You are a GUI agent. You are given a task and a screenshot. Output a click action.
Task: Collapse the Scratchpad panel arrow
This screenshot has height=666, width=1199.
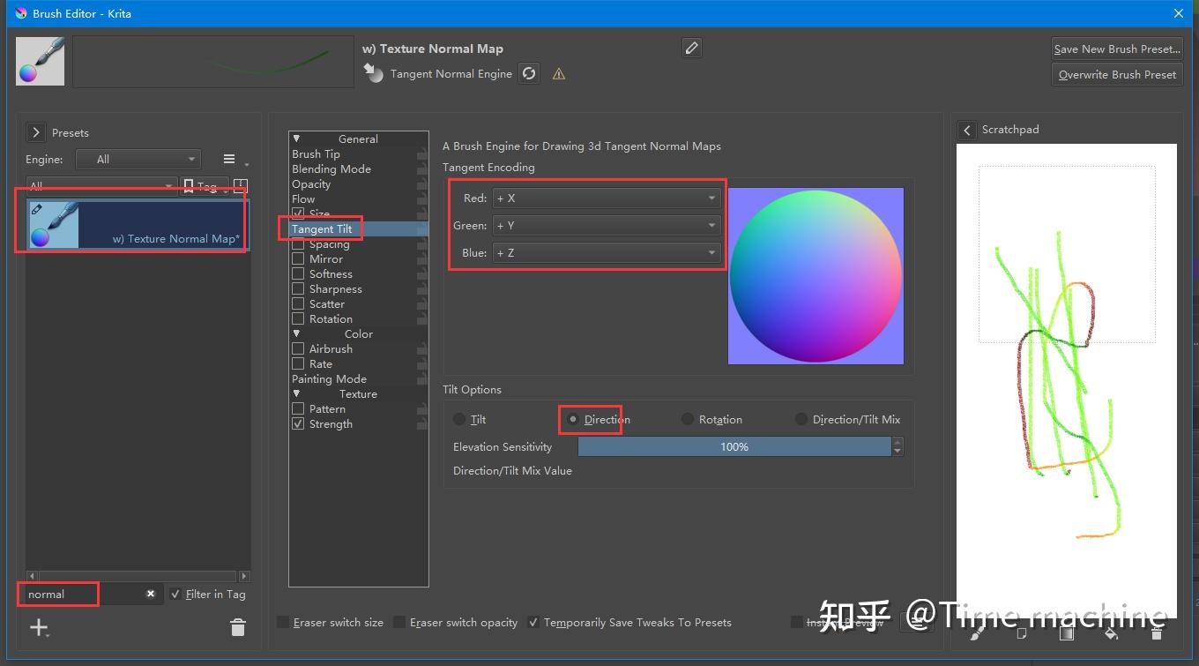967,130
